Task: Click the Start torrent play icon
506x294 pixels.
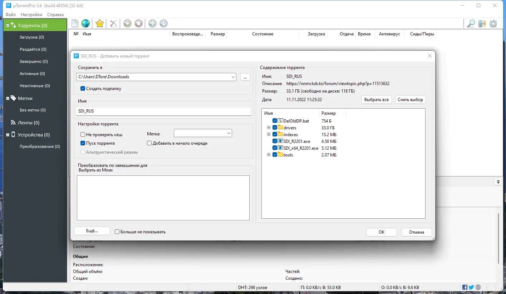Action: 127,24
